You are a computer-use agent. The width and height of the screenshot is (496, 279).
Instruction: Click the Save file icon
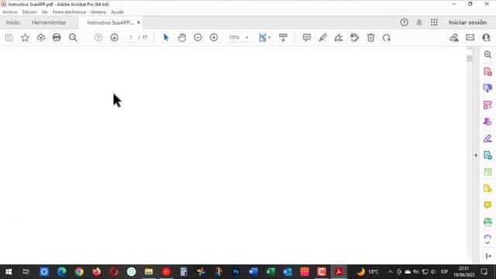click(x=9, y=38)
